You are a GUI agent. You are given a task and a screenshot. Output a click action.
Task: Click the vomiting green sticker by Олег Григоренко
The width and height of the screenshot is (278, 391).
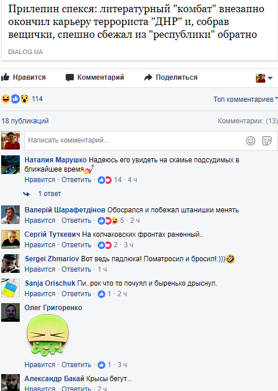[47, 335]
